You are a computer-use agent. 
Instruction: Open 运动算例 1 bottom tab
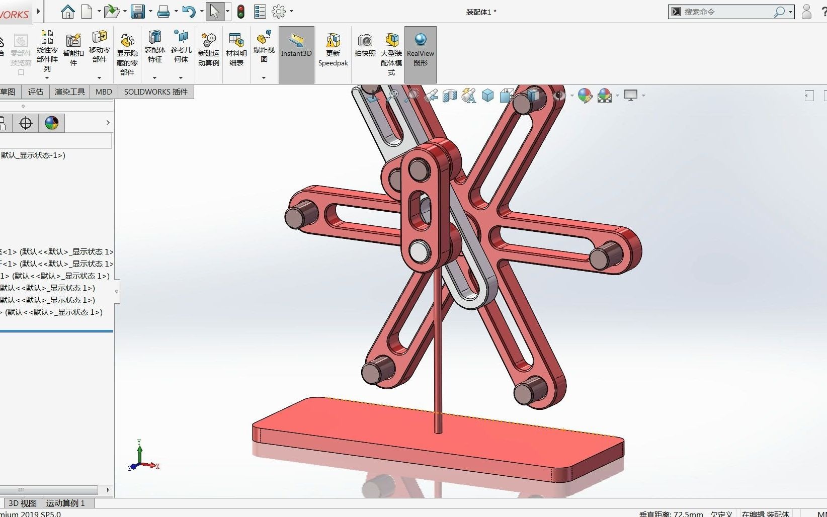pyautogui.click(x=66, y=503)
